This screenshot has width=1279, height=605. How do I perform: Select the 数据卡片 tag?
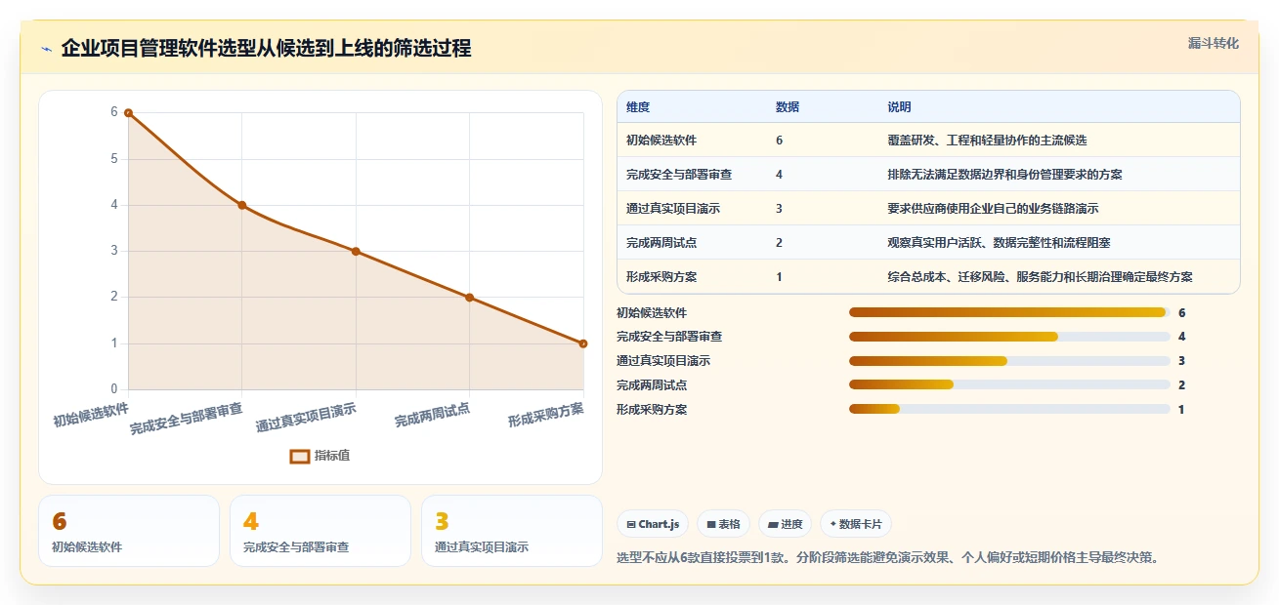855,524
